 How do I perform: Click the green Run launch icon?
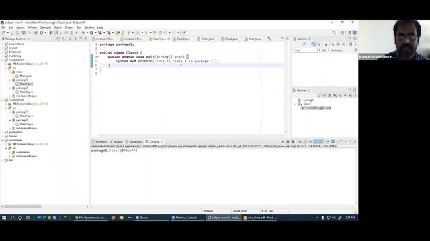[91, 33]
